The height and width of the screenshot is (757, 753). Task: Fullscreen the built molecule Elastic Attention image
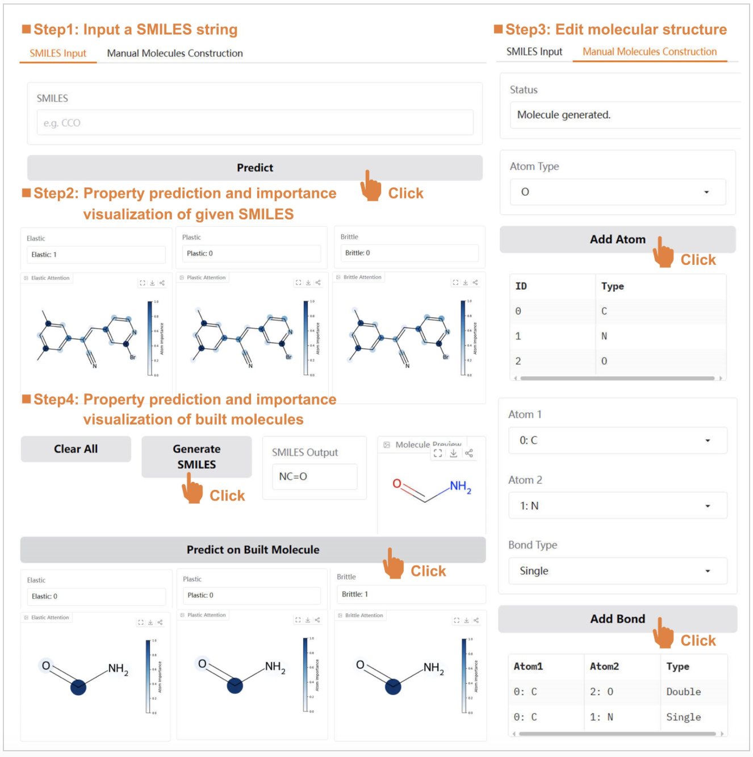coord(141,622)
